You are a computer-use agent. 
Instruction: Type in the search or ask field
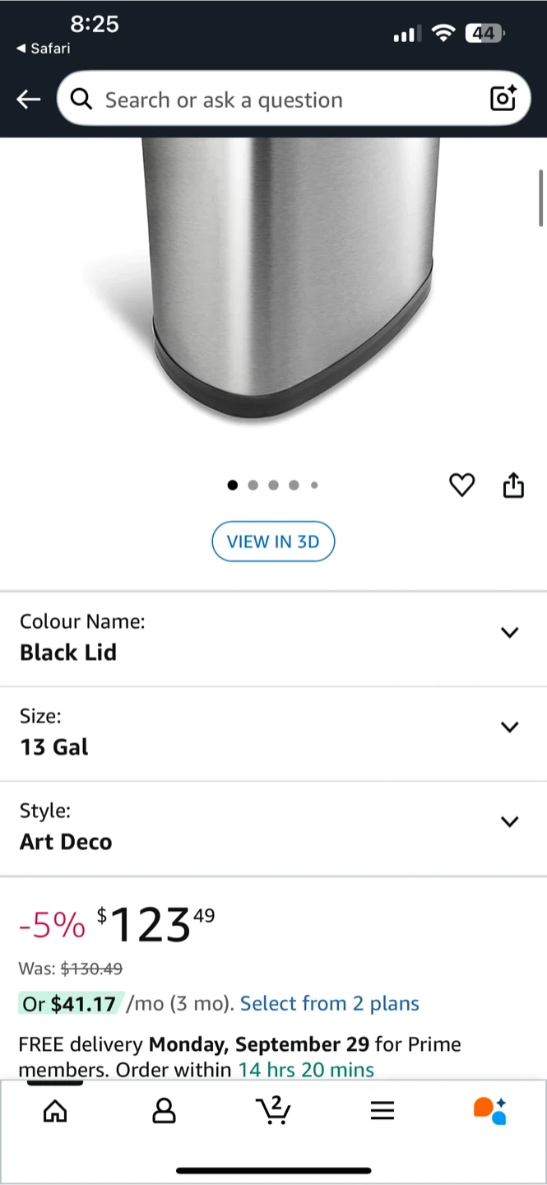pyautogui.click(x=288, y=100)
